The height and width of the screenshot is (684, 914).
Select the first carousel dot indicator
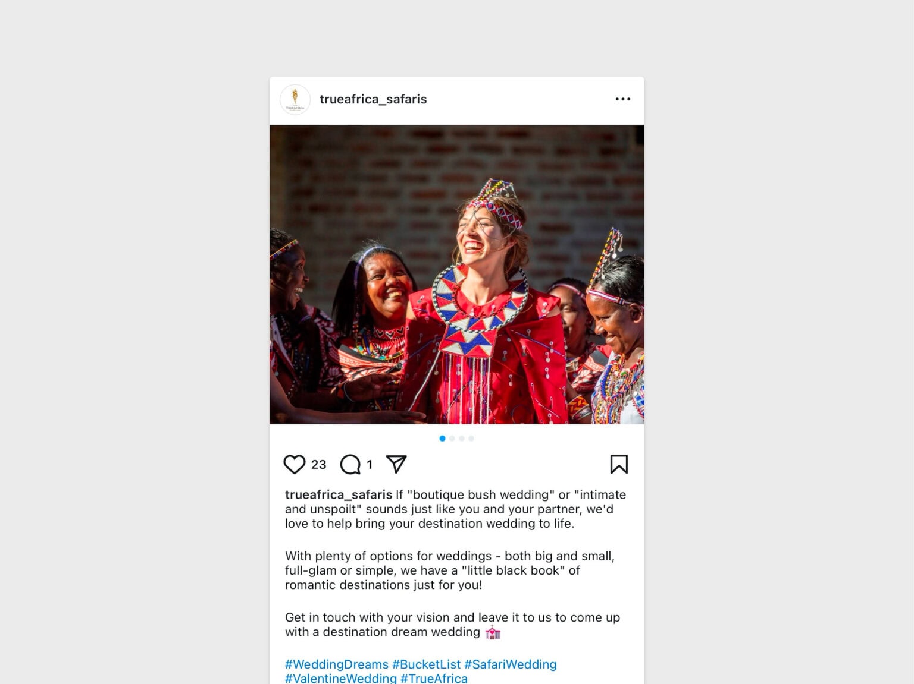click(x=442, y=439)
